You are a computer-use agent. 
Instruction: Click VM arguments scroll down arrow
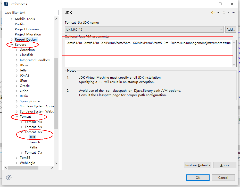click(234, 64)
